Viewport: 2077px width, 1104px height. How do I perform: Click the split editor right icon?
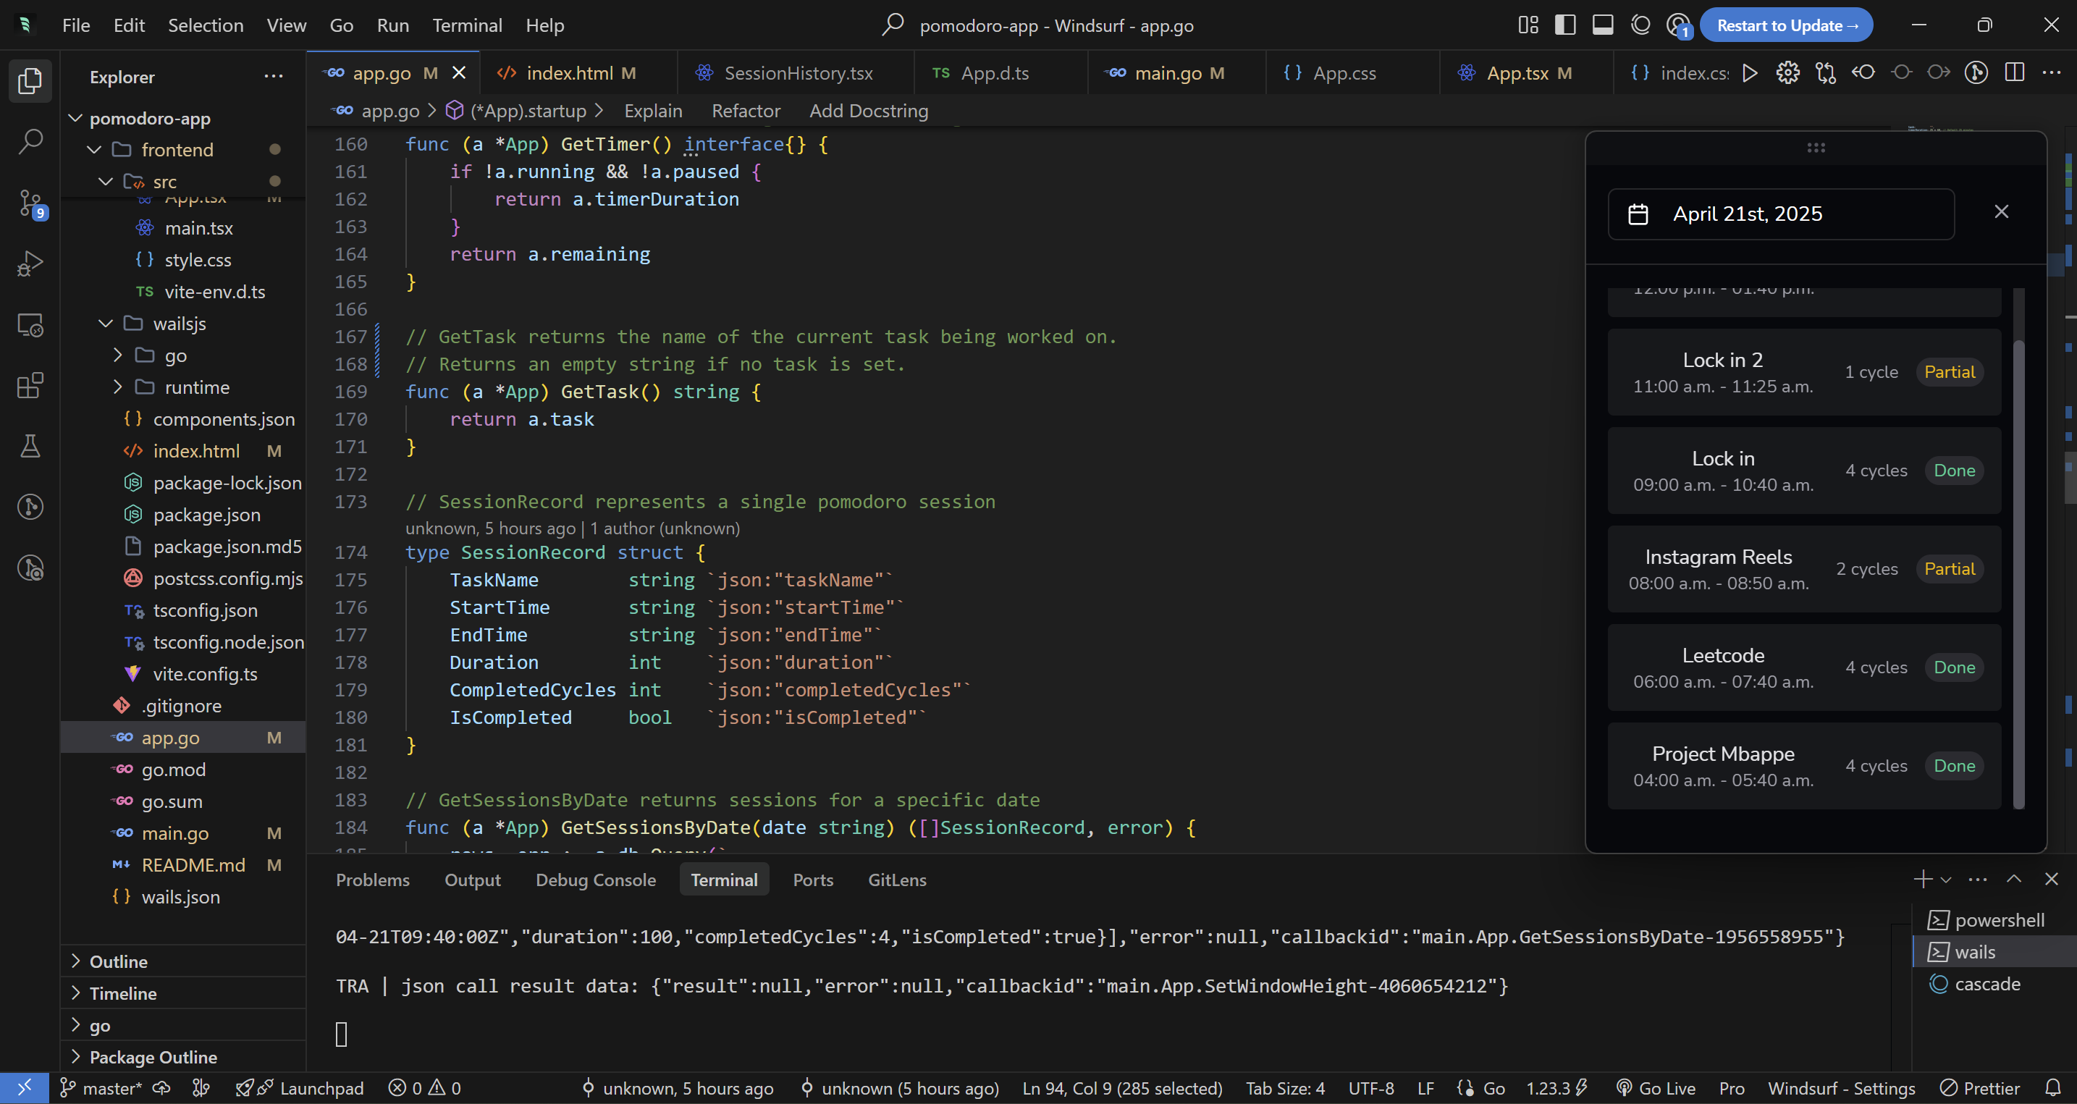2014,73
